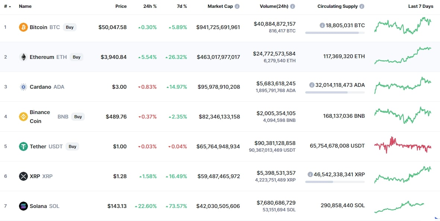
Task: Open Binance Coin 7-day sparkline chart
Action: [403, 115]
